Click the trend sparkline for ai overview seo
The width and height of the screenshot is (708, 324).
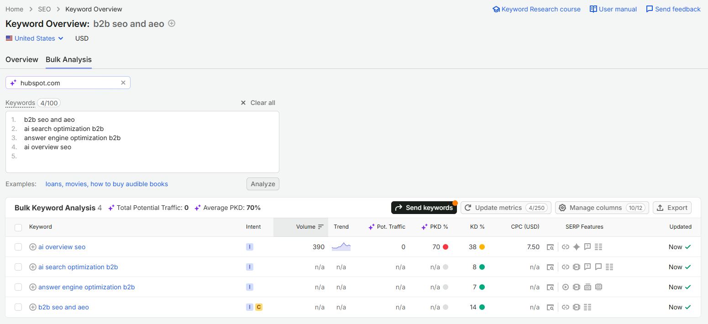tap(341, 247)
